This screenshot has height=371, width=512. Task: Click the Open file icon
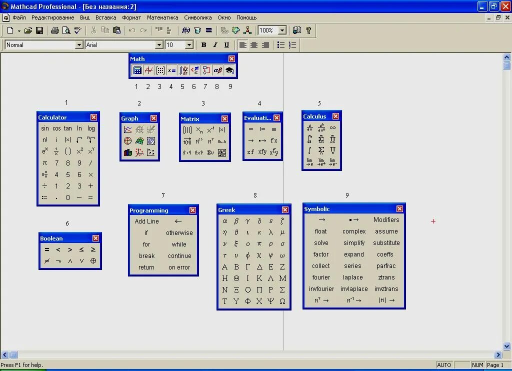[x=28, y=30]
